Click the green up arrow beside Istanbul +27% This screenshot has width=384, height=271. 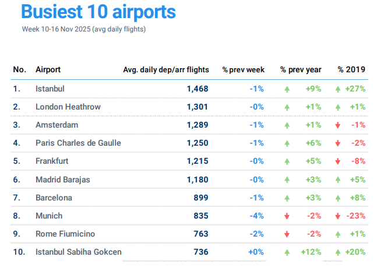coord(338,89)
